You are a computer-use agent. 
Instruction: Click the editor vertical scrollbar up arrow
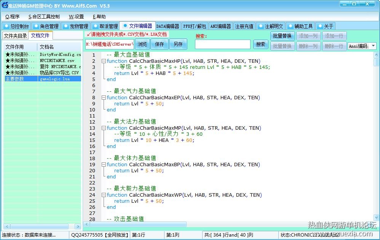point(376,55)
